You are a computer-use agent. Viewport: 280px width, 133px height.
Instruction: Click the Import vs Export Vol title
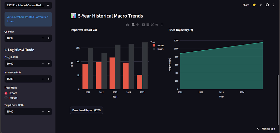[84, 30]
